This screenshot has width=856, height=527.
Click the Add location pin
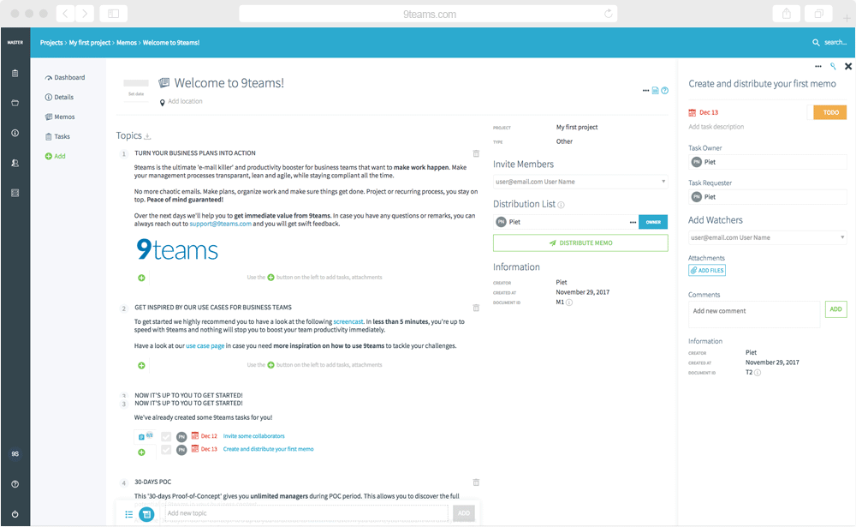pos(162,102)
